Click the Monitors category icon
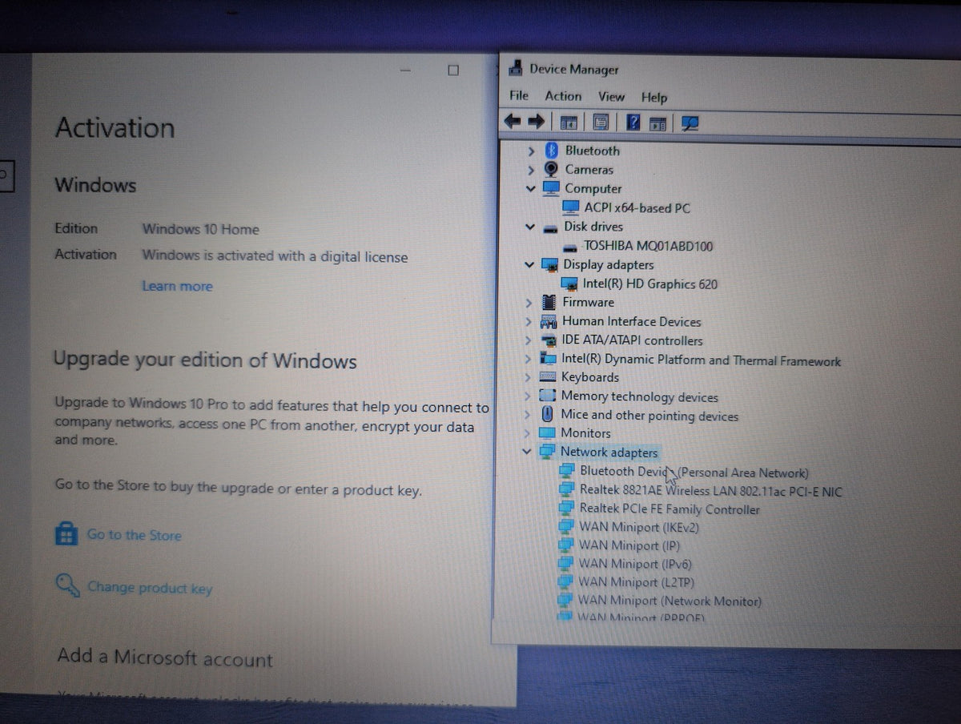The image size is (961, 724). click(548, 433)
